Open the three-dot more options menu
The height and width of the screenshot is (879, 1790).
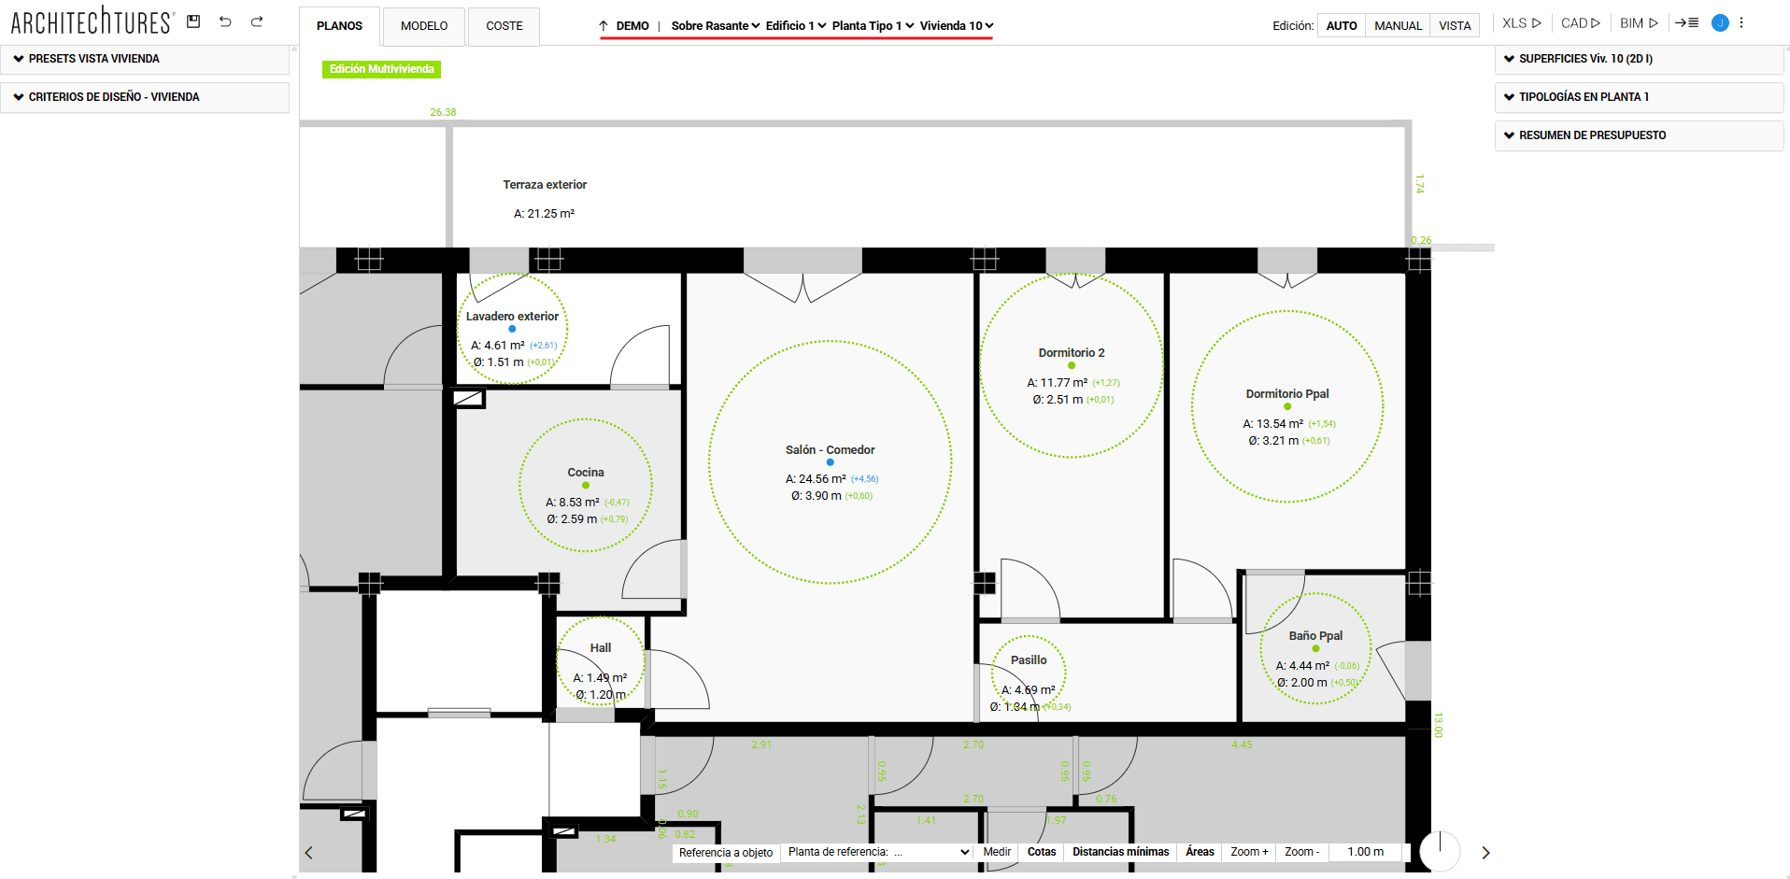coord(1741,23)
